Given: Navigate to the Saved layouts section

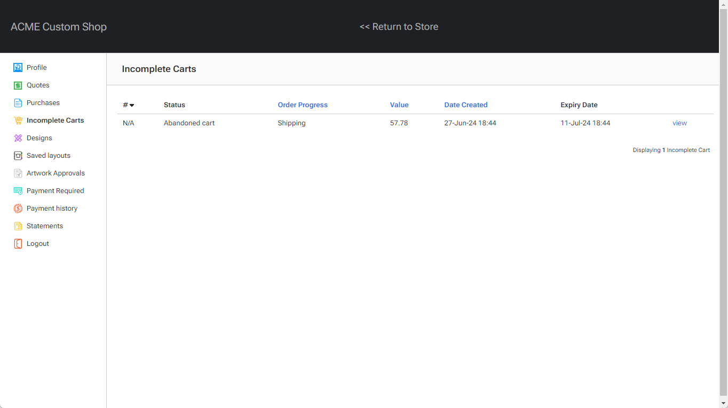Looking at the screenshot, I should 48,155.
